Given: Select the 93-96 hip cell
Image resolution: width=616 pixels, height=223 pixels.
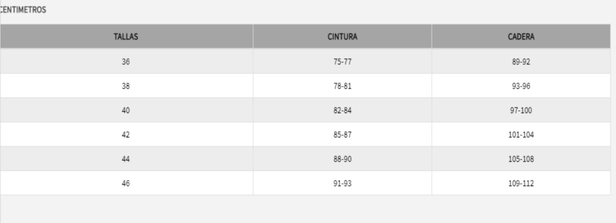Looking at the screenshot, I should coord(521,86).
